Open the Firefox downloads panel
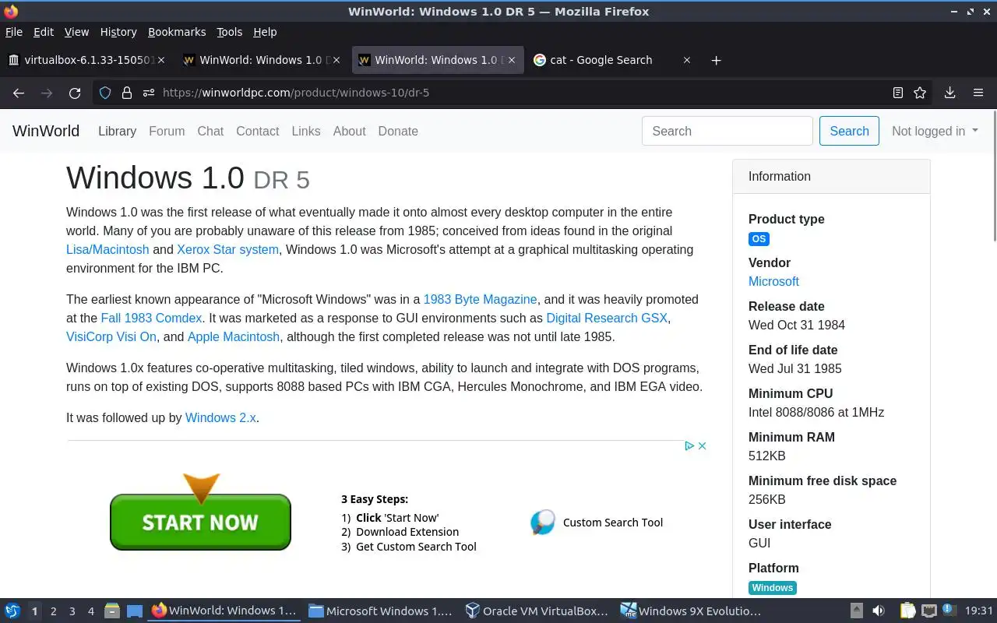This screenshot has width=997, height=623. [x=949, y=93]
